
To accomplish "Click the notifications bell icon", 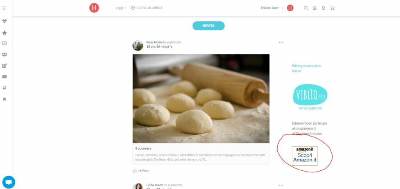I will click(323, 8).
